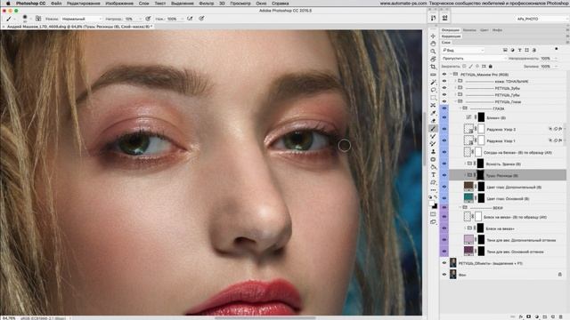The image size is (570, 320).
Task: Toggle visibility of Блики layer
Action: pos(444,117)
